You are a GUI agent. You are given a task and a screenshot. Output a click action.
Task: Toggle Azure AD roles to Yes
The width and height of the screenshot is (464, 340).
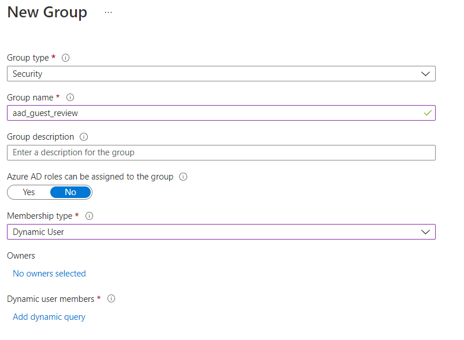(x=29, y=192)
